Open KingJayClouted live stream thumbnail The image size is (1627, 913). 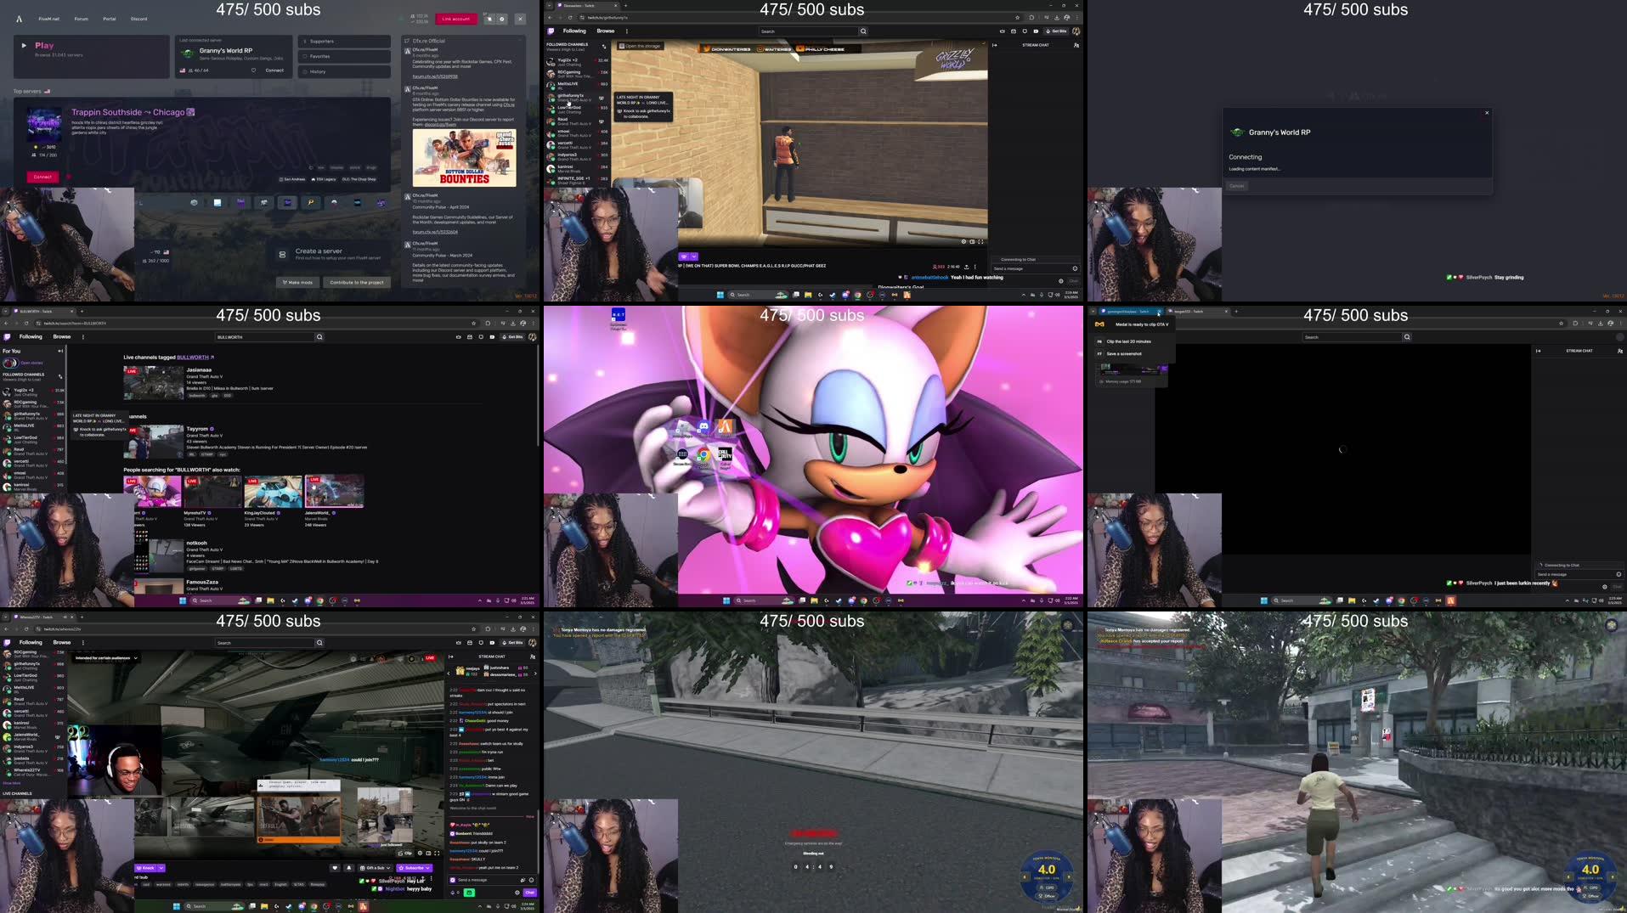pos(273,492)
